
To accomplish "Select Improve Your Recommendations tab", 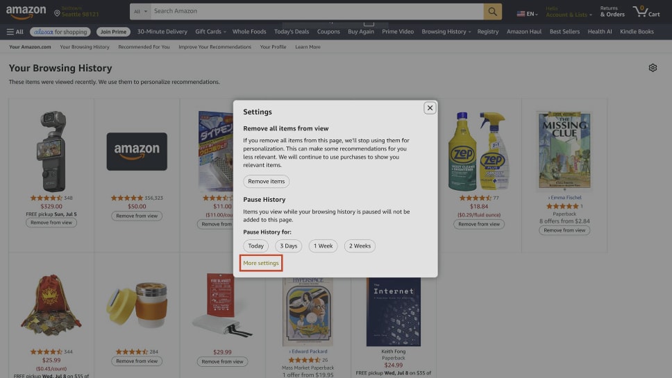I will click(x=215, y=47).
